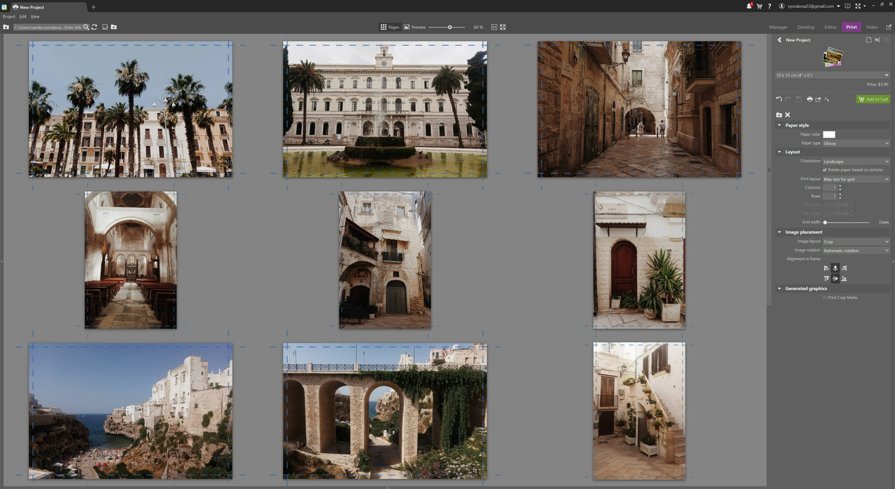Click the add new page icon
The width and height of the screenshot is (895, 489).
pyautogui.click(x=869, y=40)
